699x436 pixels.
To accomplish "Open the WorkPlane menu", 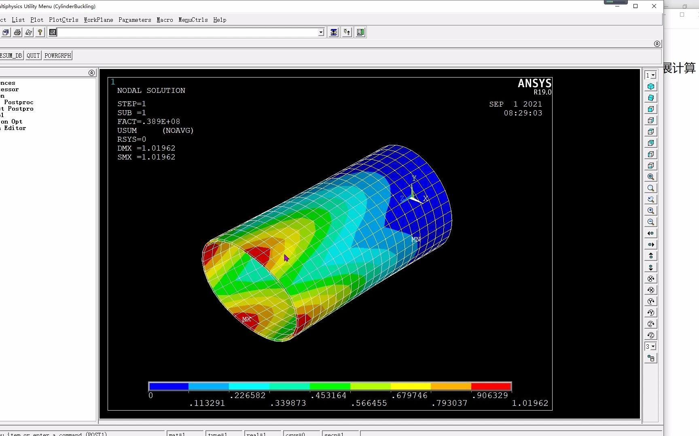I will coord(98,20).
